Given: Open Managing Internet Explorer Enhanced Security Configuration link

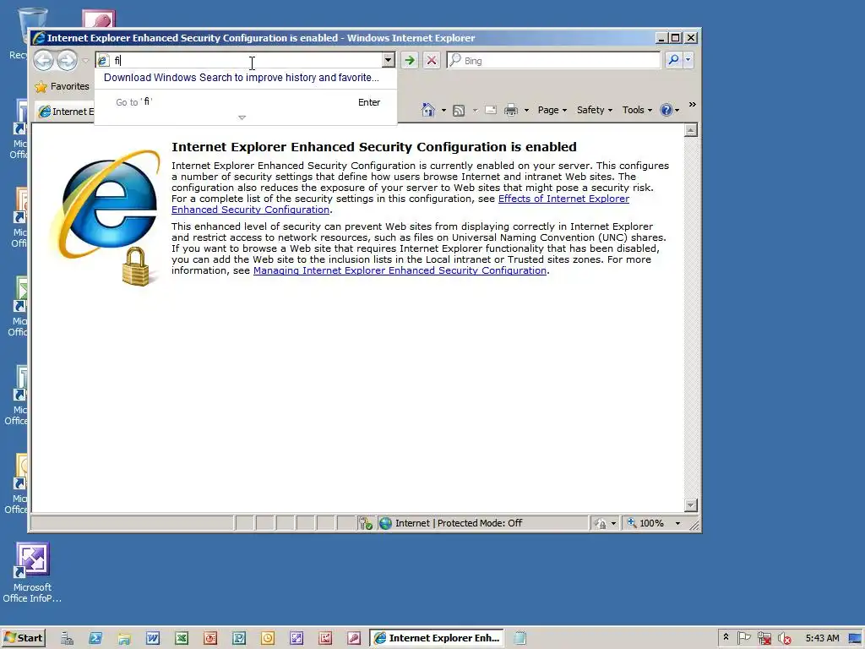Looking at the screenshot, I should coord(400,270).
